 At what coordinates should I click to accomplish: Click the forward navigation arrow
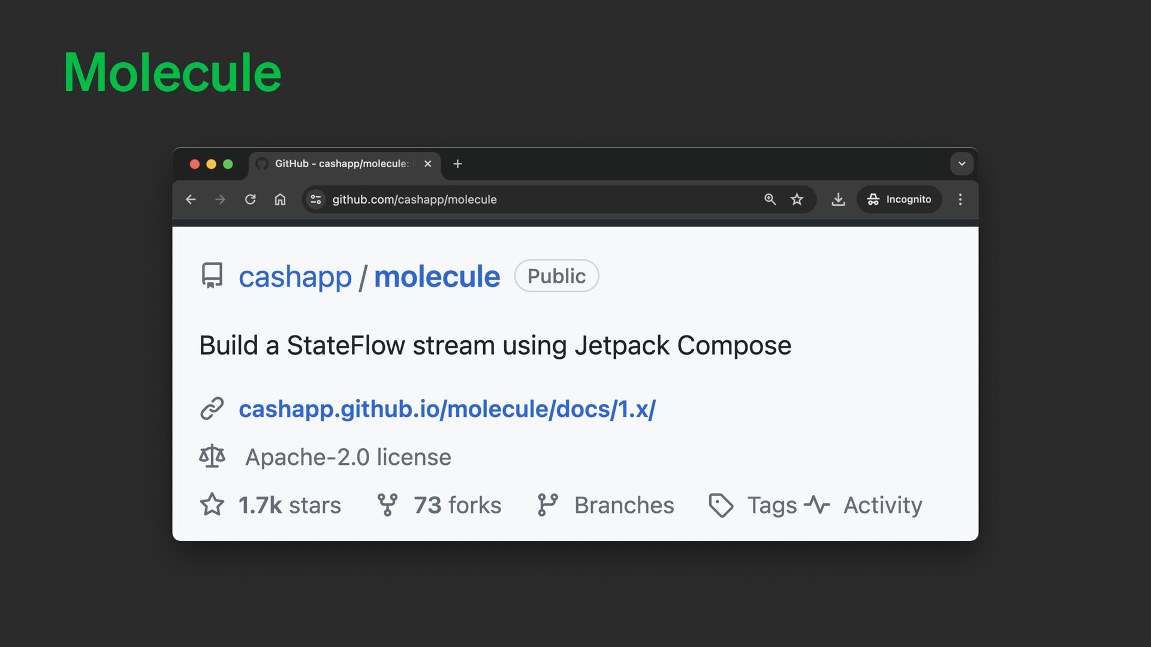point(220,199)
